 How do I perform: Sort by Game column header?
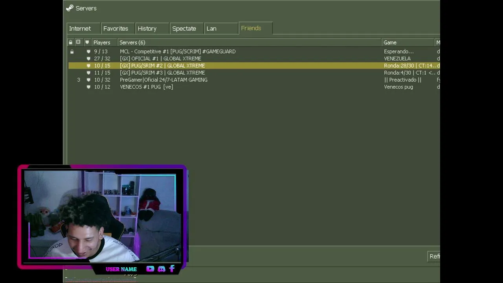pos(408,42)
